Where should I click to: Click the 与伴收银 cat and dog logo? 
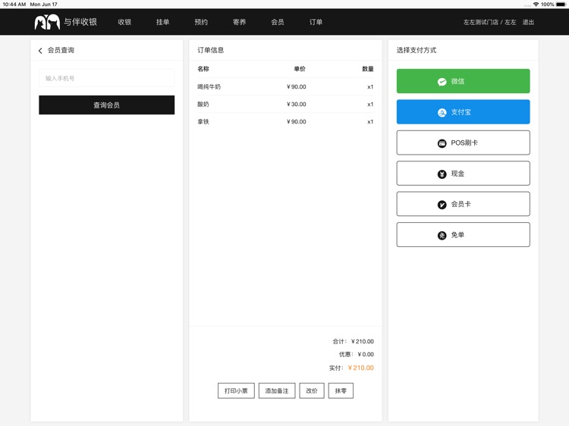(47, 22)
